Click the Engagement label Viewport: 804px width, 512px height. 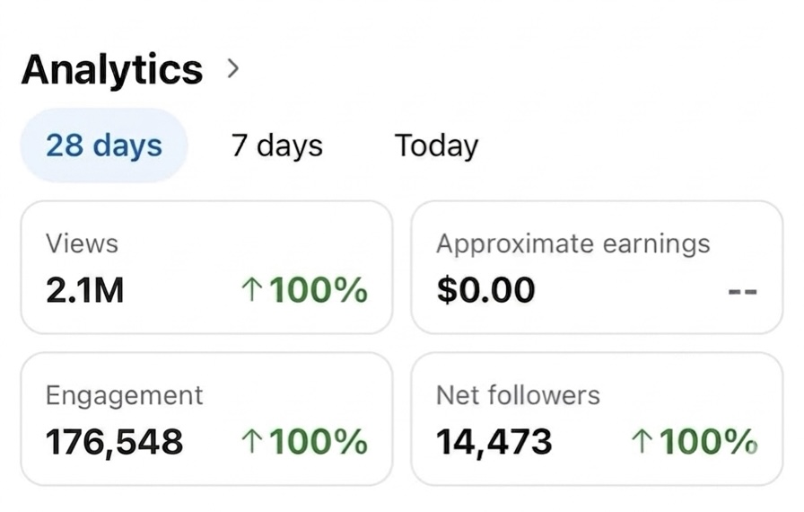coord(124,395)
